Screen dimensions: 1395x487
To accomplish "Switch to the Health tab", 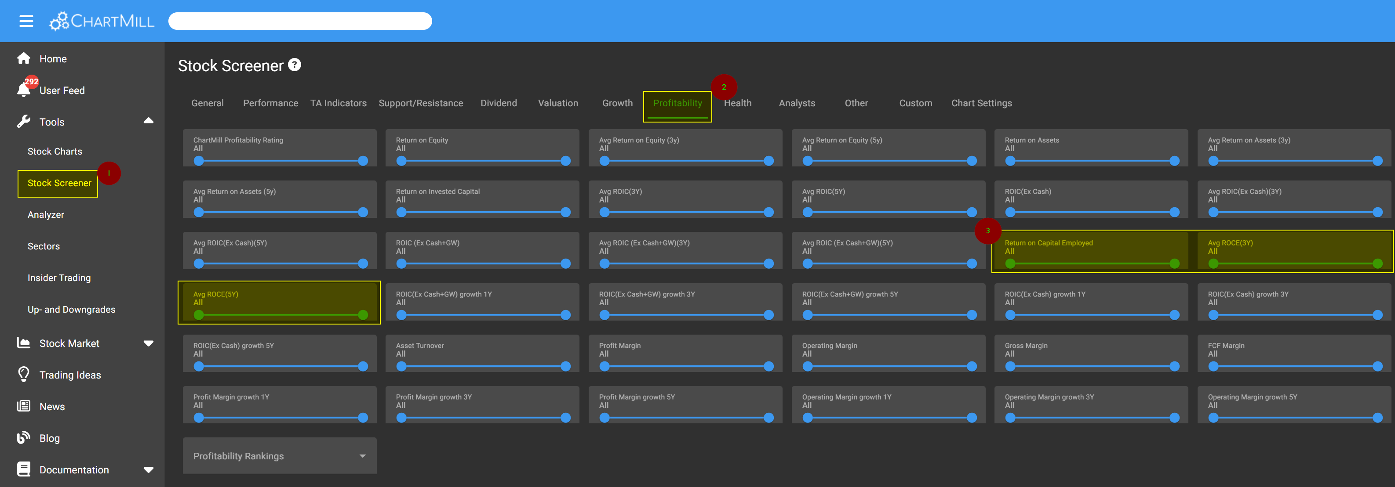I will 737,103.
